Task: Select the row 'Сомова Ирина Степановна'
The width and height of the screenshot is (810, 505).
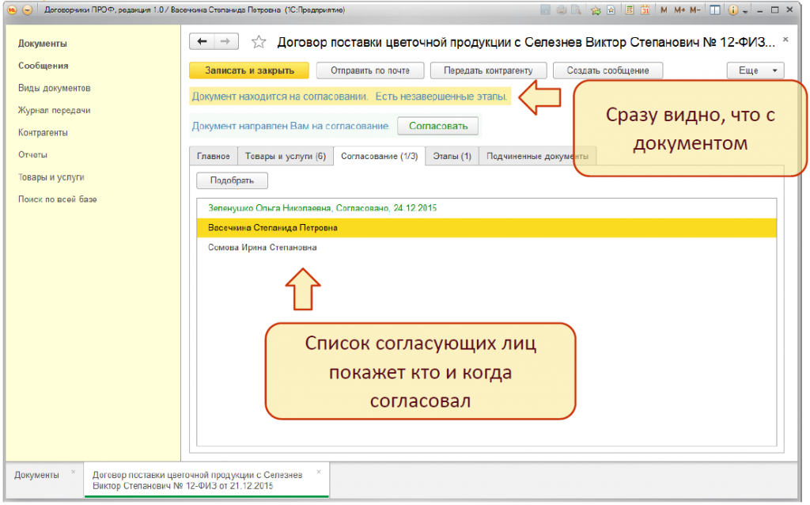Action: pyautogui.click(x=262, y=247)
